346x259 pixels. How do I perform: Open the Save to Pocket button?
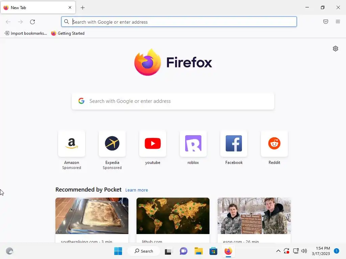[326, 21]
